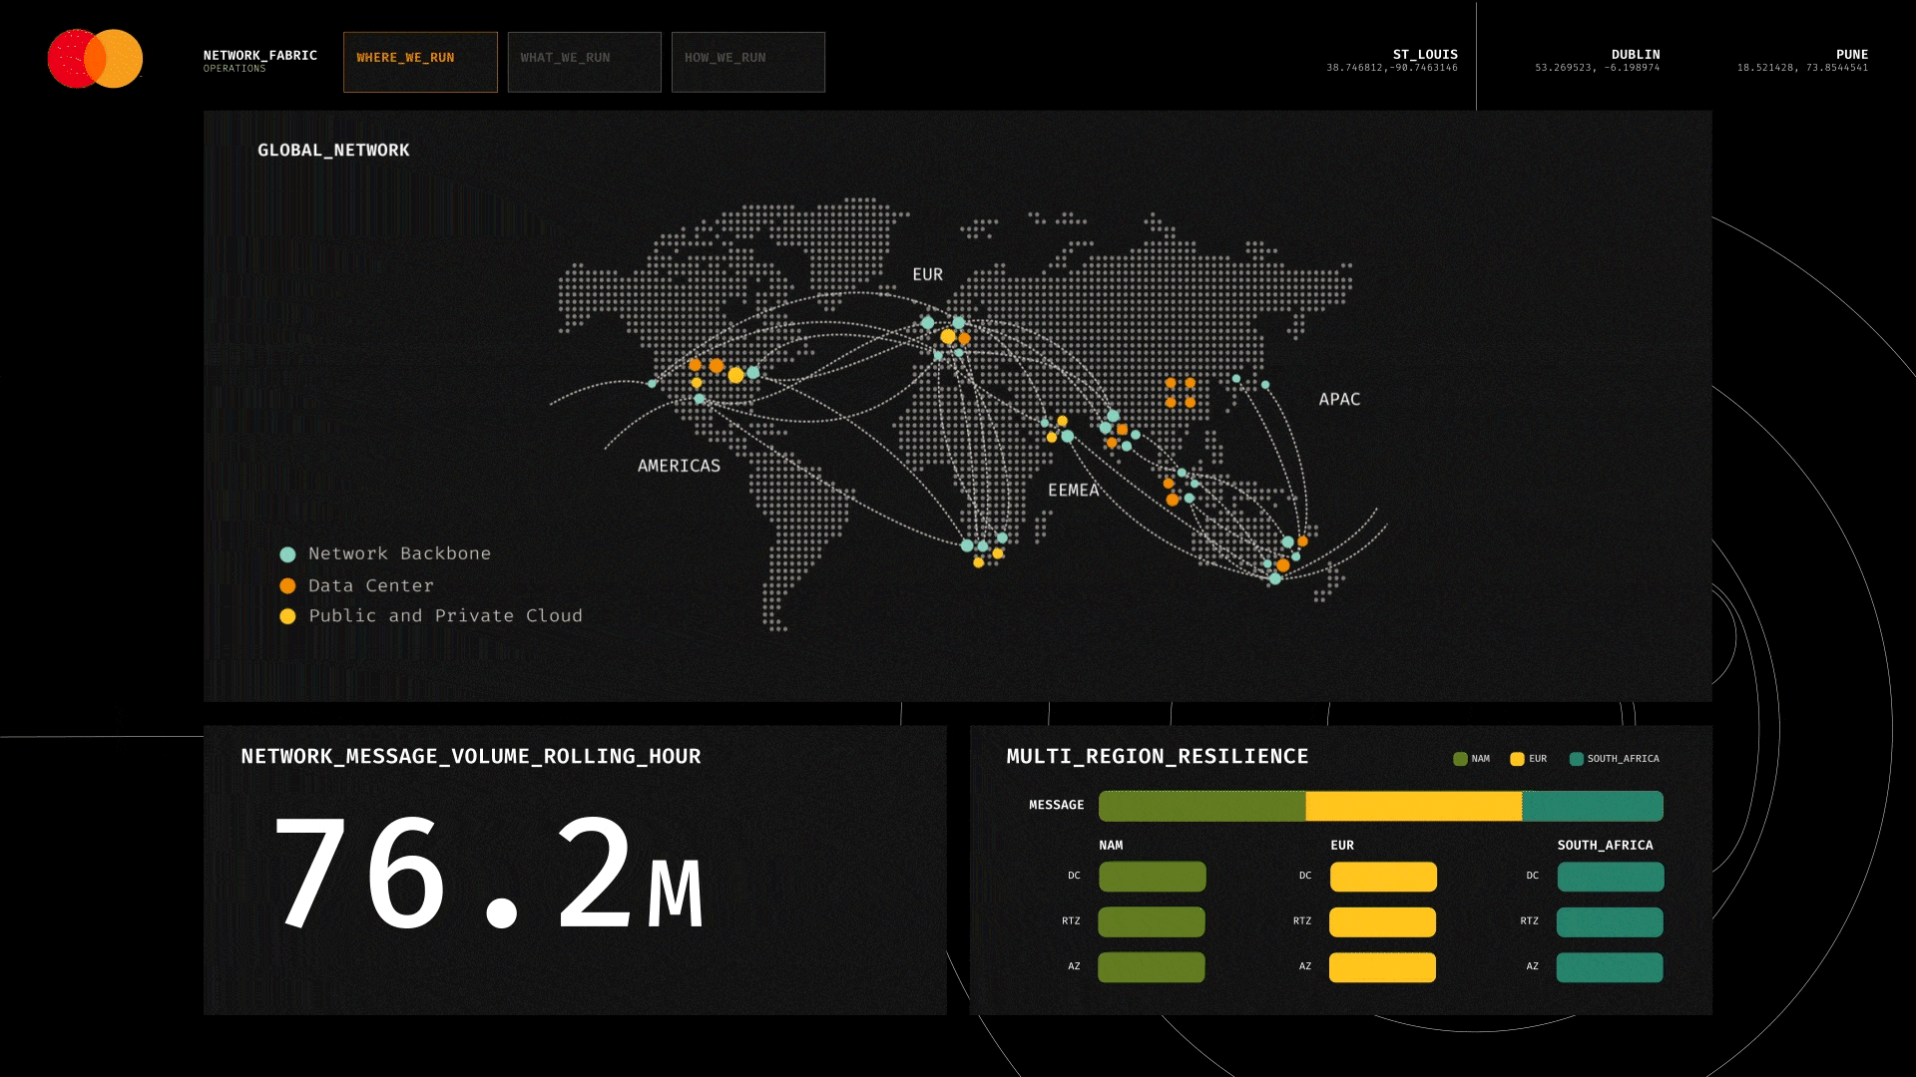Click the APAC region label on map
Viewport: 1916px width, 1077px height.
pyautogui.click(x=1338, y=399)
